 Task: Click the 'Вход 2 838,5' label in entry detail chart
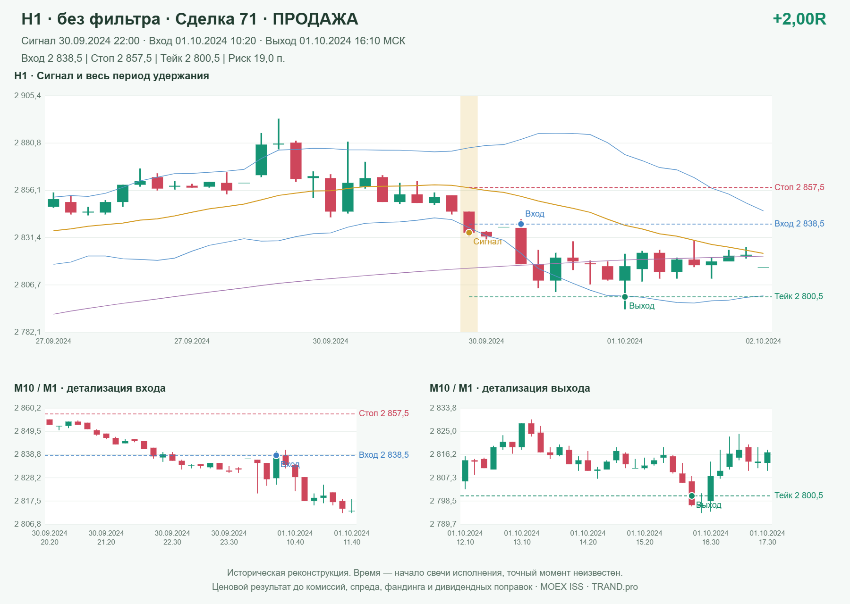click(383, 455)
